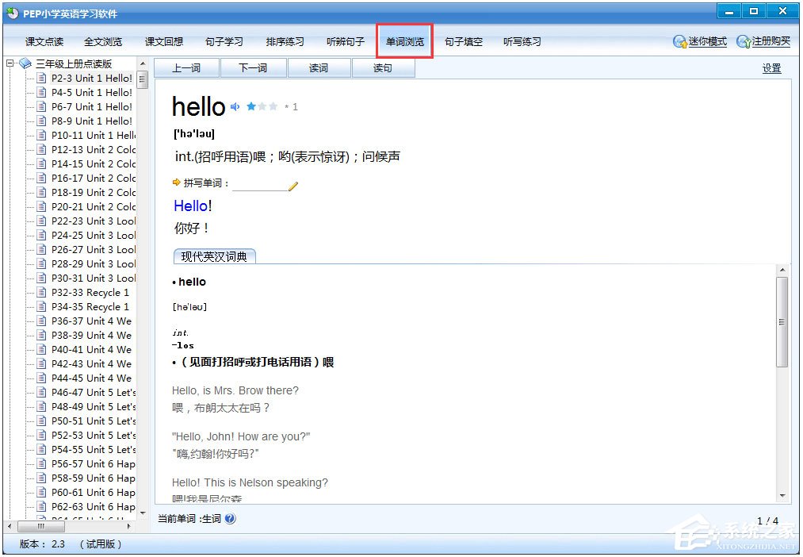
Task: Set word rating by clicking first star
Action: click(x=252, y=106)
